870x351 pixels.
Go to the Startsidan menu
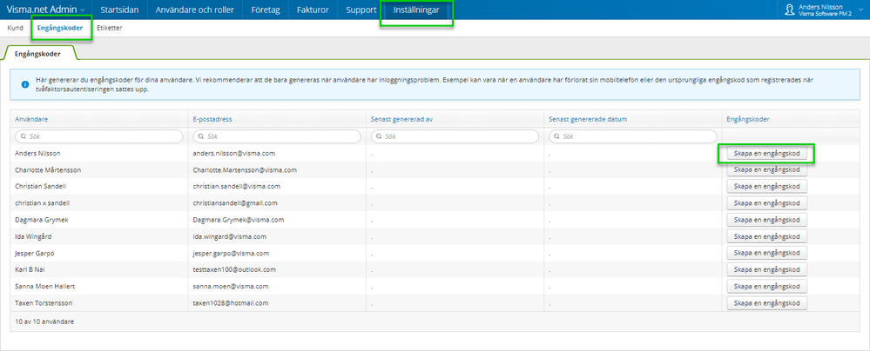tap(119, 10)
